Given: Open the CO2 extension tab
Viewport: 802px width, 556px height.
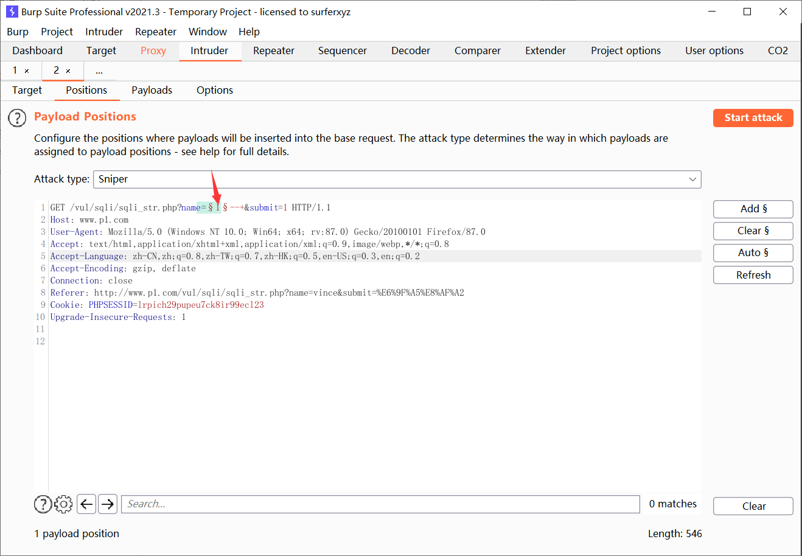Looking at the screenshot, I should click(x=778, y=50).
